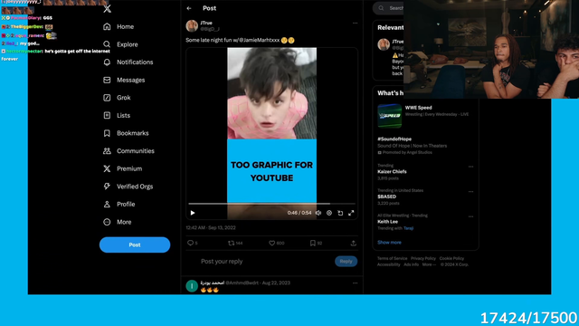Open the WWE Speed live card
Image resolution: width=579 pixels, height=326 pixels.
point(424,116)
